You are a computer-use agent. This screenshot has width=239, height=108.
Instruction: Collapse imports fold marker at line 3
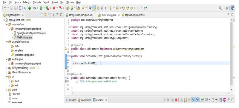(70, 27)
